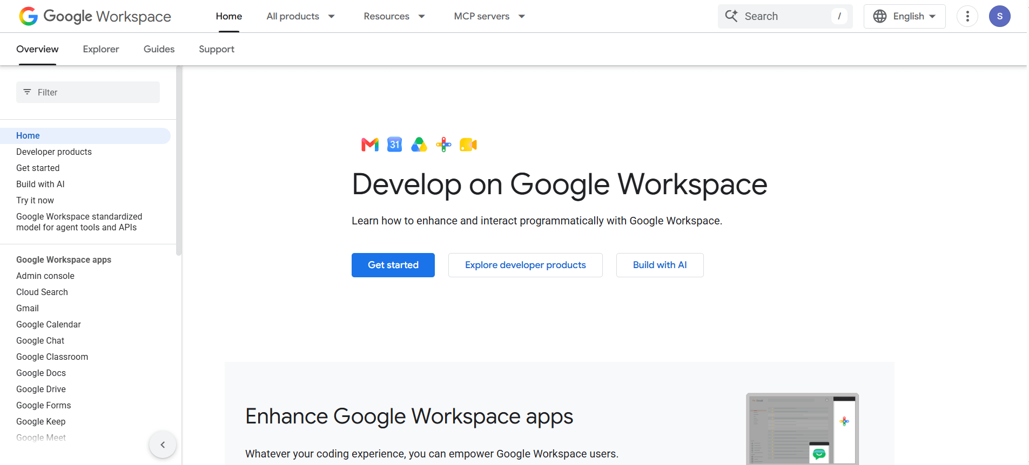Viewport: 1029px width, 465px height.
Task: Click the Google Meet camera icon
Action: coord(468,145)
